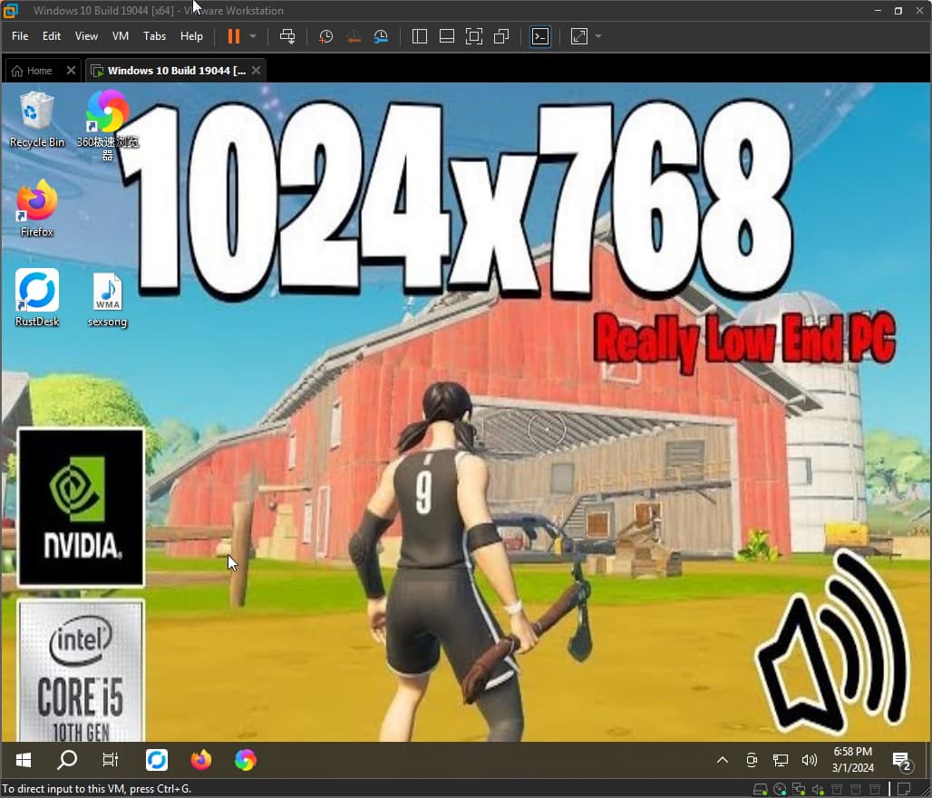
Task: Open the guest notification center with 2 alerts
Action: pos(903,761)
